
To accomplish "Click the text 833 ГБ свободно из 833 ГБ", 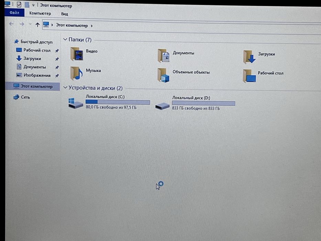I will 196,108.
